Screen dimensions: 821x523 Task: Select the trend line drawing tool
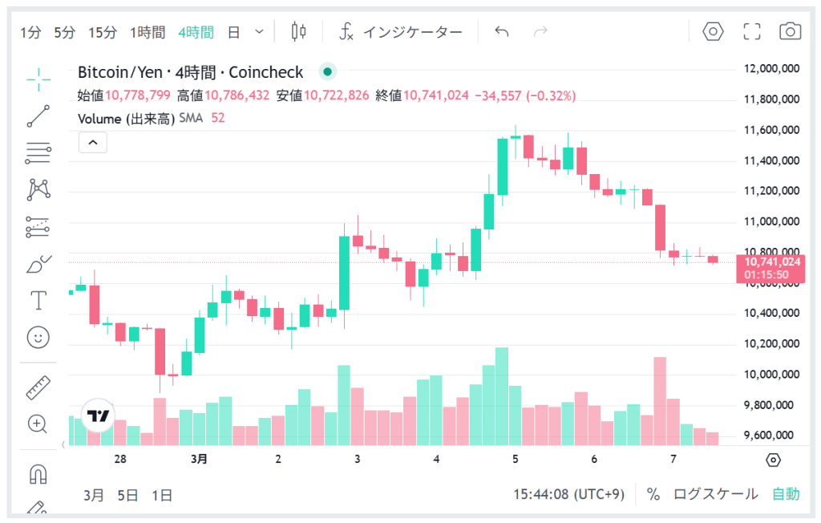point(38,116)
